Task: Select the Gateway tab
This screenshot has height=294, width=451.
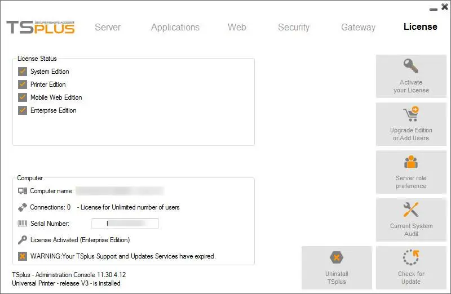Action: click(x=358, y=27)
